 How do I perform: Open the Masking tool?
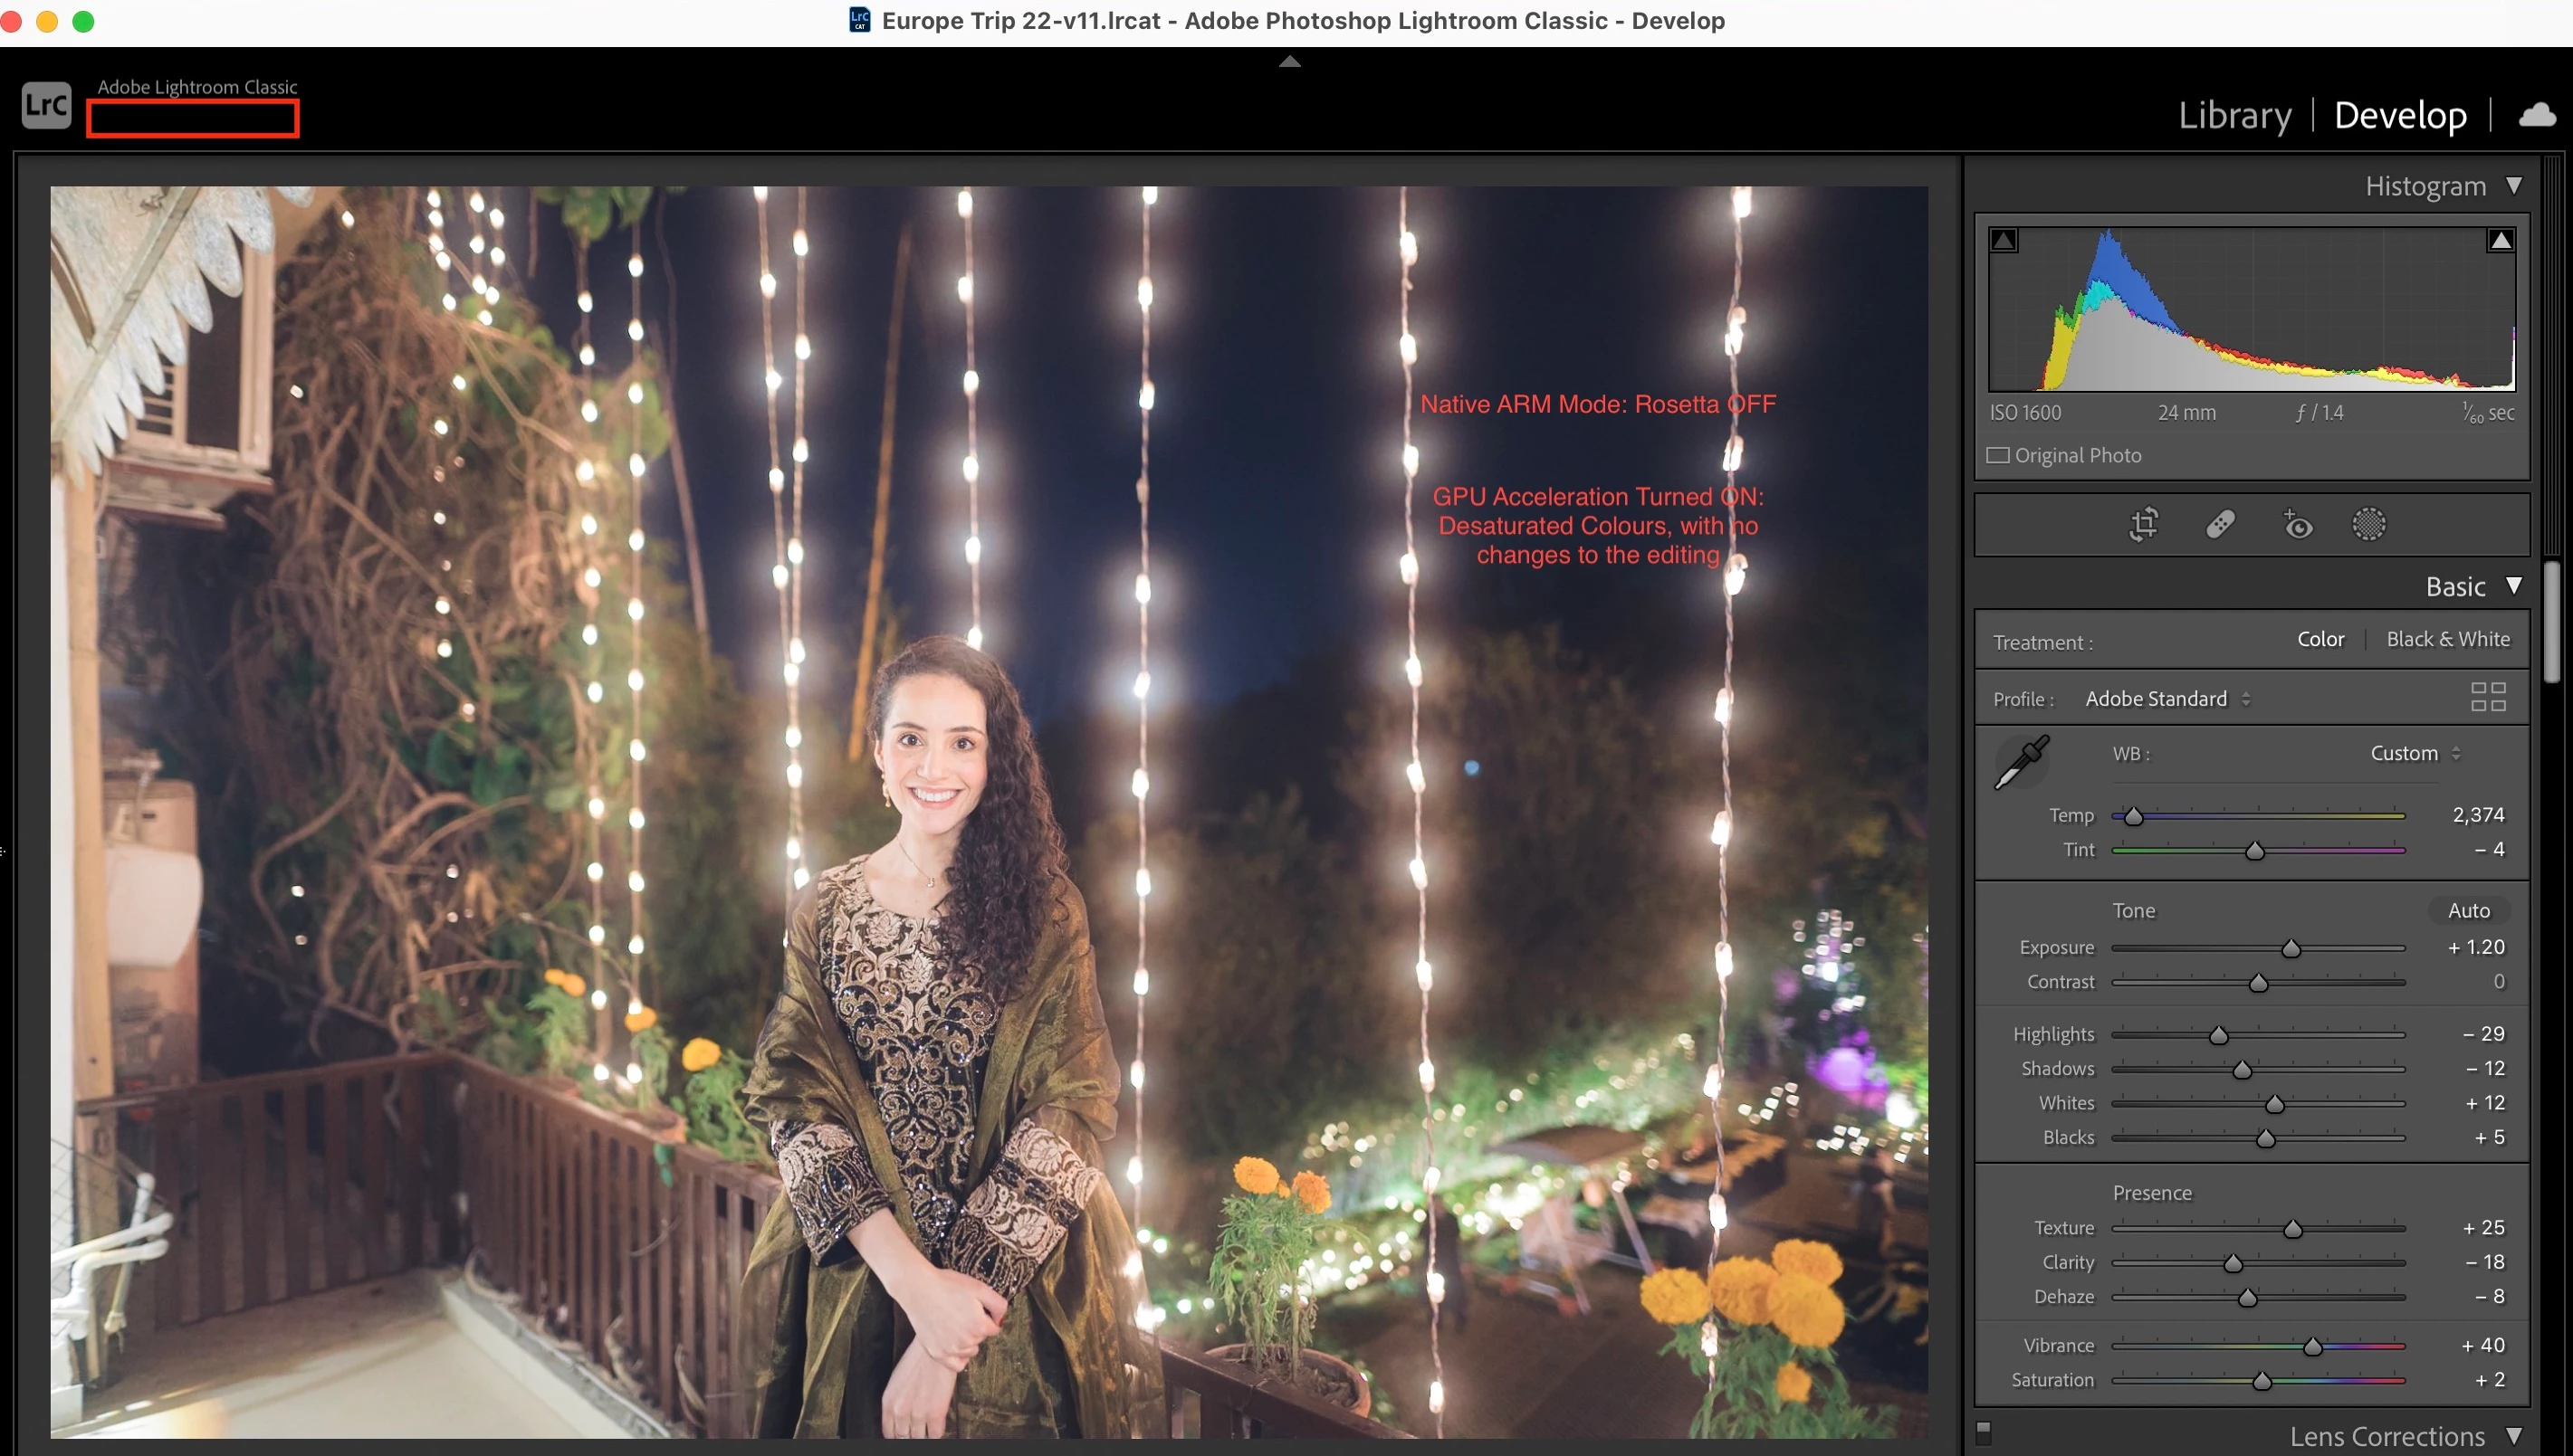point(2367,524)
